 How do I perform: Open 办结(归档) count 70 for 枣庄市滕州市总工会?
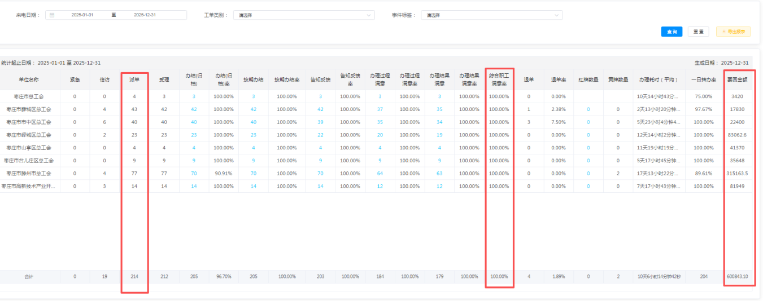(194, 174)
